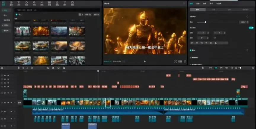Open the Captions icon
Image resolution: width=256 pixels, height=129 pixels.
[x=49, y=3]
